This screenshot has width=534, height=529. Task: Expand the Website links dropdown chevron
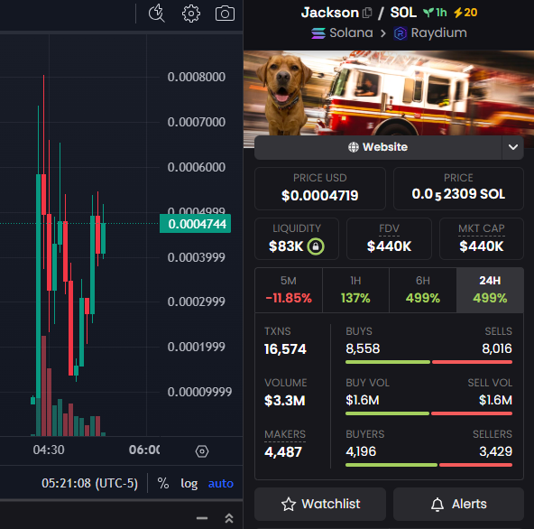(513, 147)
